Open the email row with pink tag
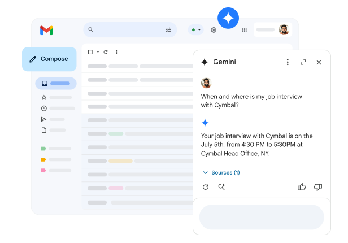This screenshot has width=348, height=243. coord(137,188)
